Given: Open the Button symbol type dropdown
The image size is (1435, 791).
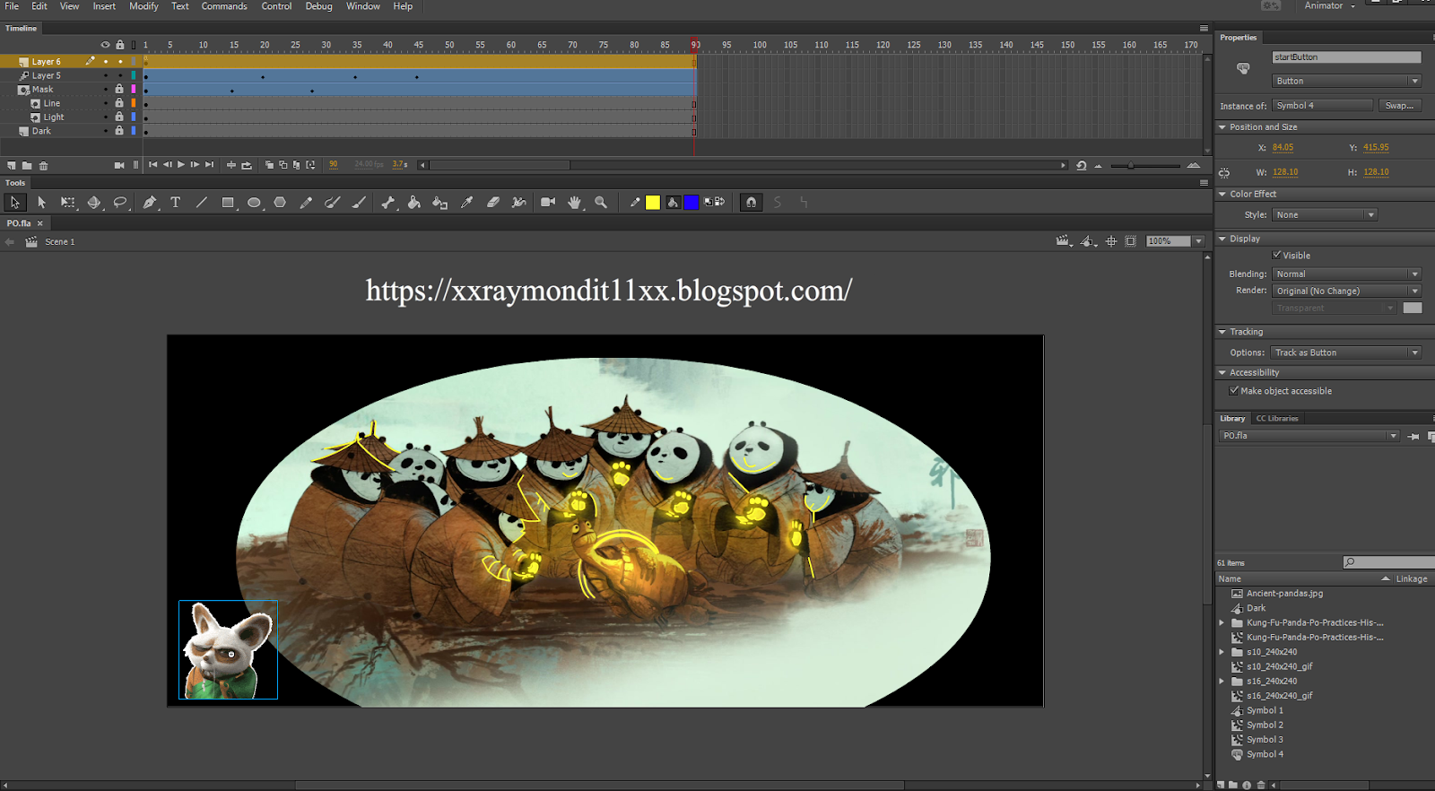Looking at the screenshot, I should (1346, 81).
